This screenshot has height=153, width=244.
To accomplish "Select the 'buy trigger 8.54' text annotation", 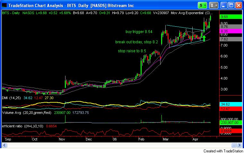I will 139,32.
